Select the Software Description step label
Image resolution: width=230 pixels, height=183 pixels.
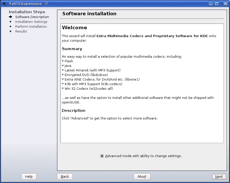(32, 17)
